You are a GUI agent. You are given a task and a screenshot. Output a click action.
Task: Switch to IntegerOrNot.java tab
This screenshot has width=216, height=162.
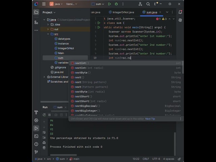pyautogui.click(x=122, y=12)
